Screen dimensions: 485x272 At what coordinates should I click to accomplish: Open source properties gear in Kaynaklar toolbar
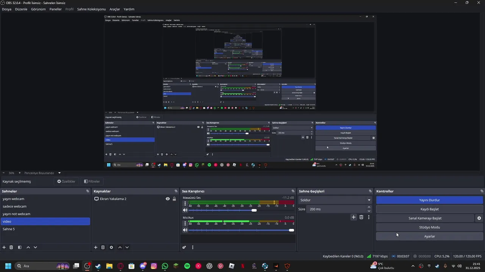pyautogui.click(x=111, y=247)
